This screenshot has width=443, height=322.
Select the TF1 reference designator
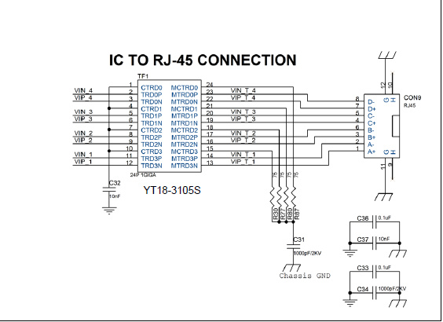tap(143, 76)
